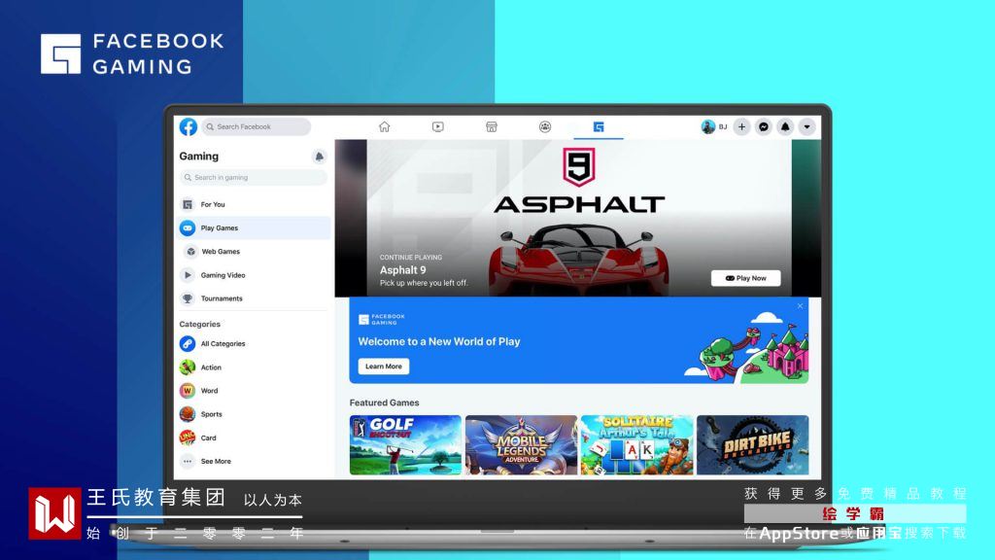Screen dimensions: 995x560
Task: Click the Action category icon
Action: (188, 367)
